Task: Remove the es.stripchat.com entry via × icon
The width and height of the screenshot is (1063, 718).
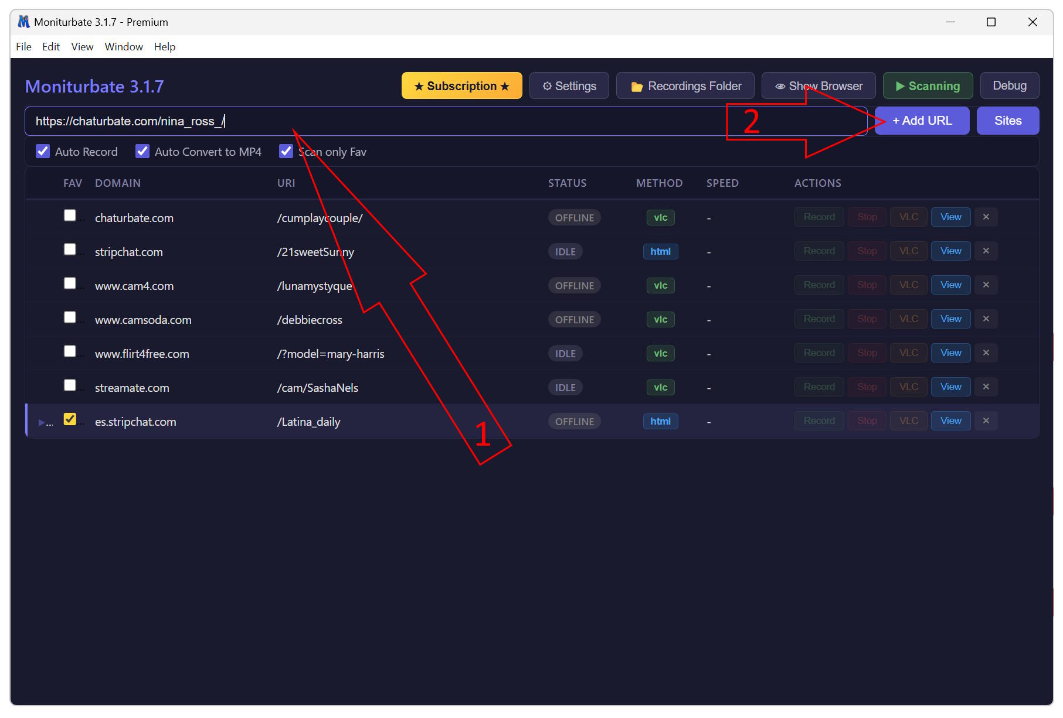Action: 986,420
